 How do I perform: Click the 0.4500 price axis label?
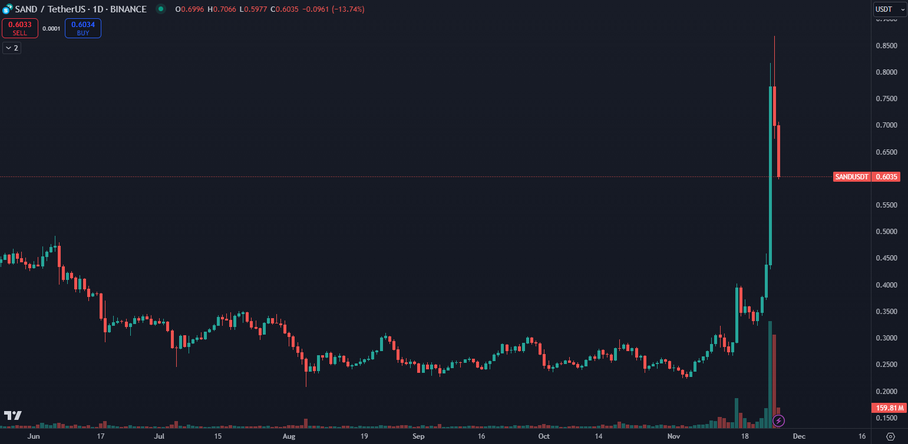click(x=887, y=258)
